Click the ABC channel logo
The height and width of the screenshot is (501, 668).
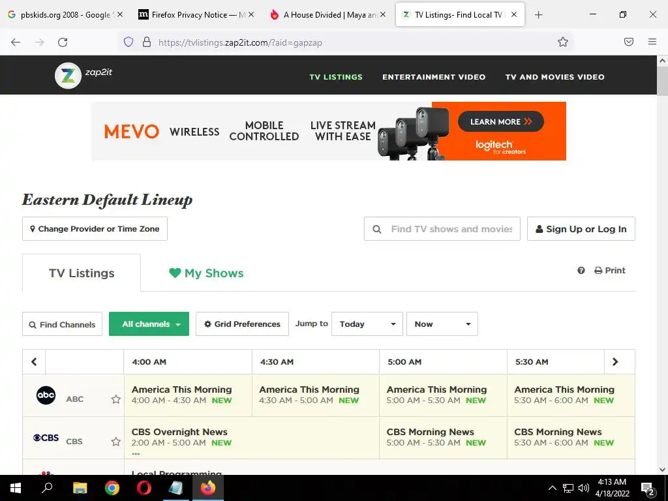(x=46, y=395)
